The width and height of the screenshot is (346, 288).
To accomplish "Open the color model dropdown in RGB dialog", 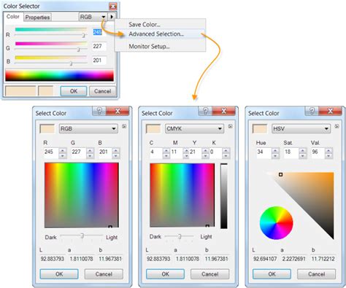I will point(88,128).
